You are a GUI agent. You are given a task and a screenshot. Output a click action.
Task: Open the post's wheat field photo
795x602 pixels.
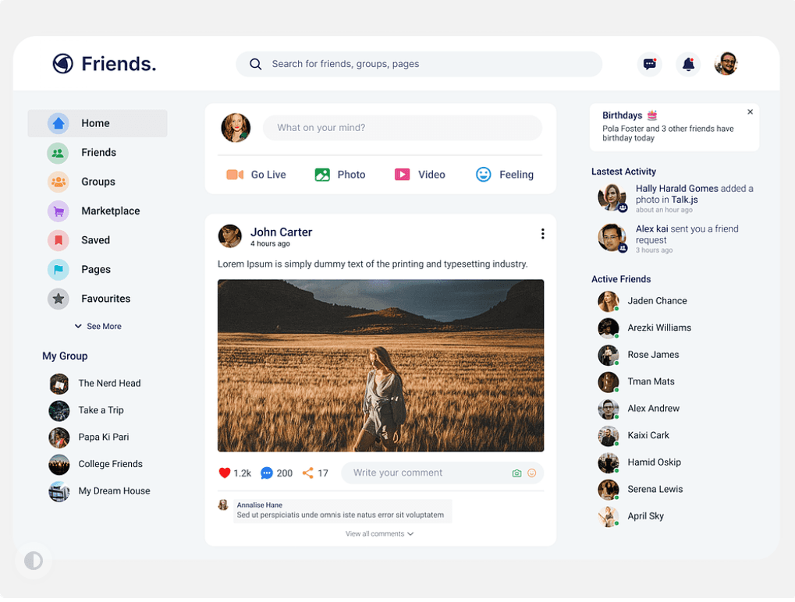point(381,365)
